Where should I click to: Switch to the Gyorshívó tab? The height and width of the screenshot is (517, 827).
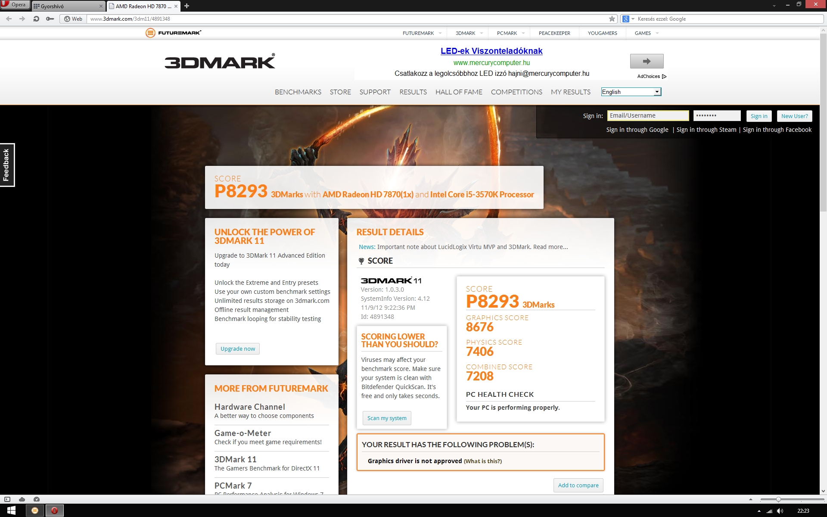[65, 6]
